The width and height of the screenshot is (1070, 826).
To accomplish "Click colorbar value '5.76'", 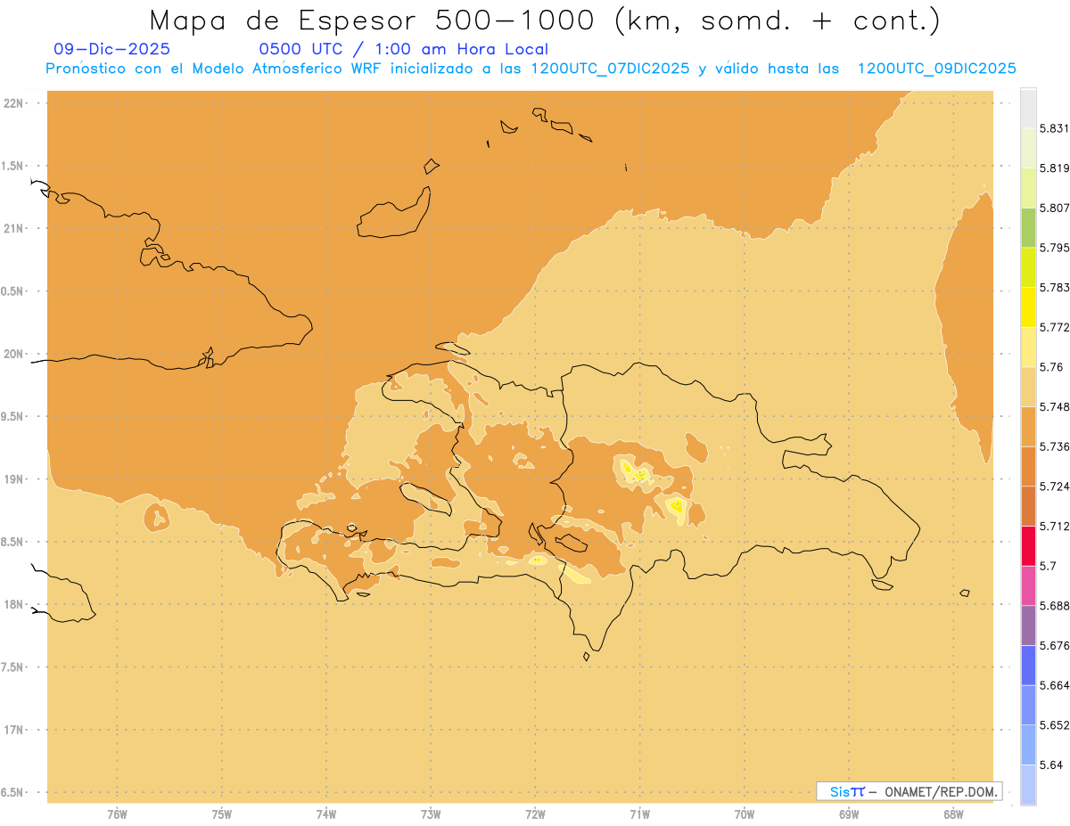I will pyautogui.click(x=1051, y=367).
